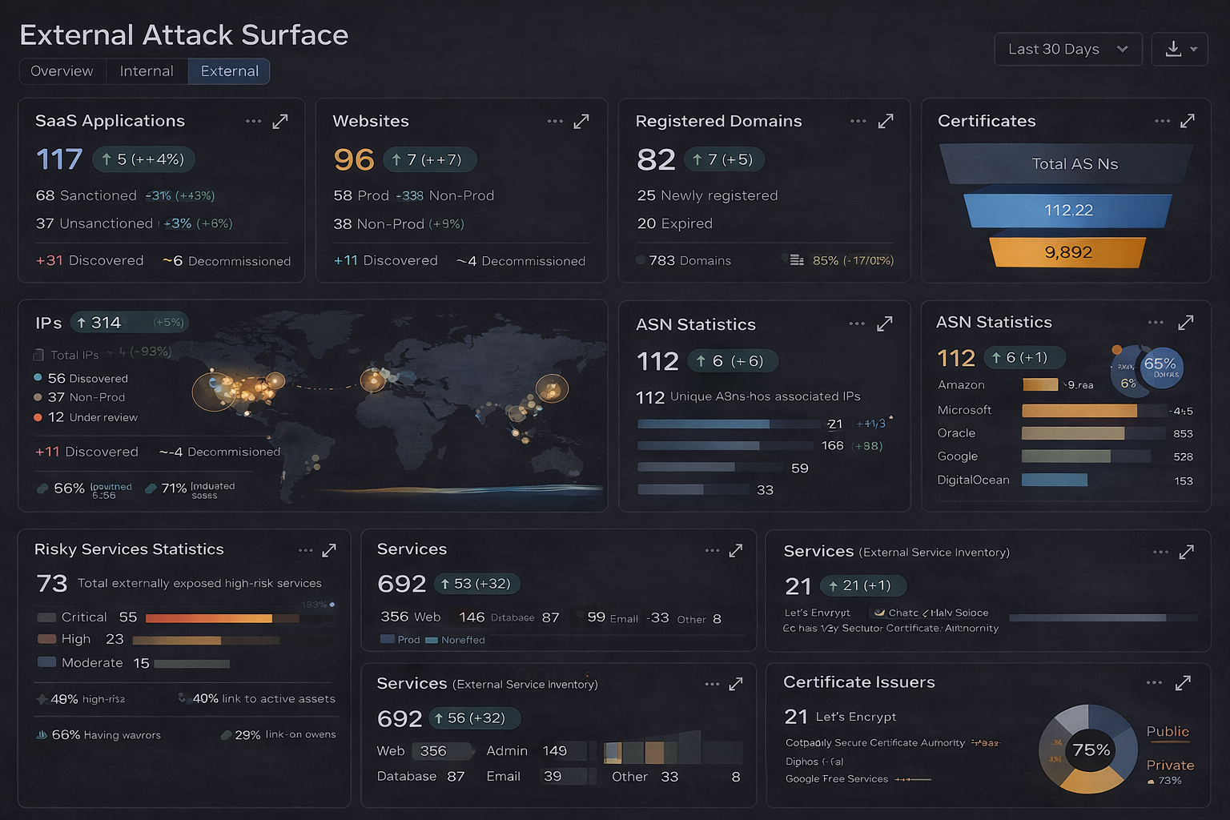
Task: Open Certificates card more options
Action: (1163, 121)
